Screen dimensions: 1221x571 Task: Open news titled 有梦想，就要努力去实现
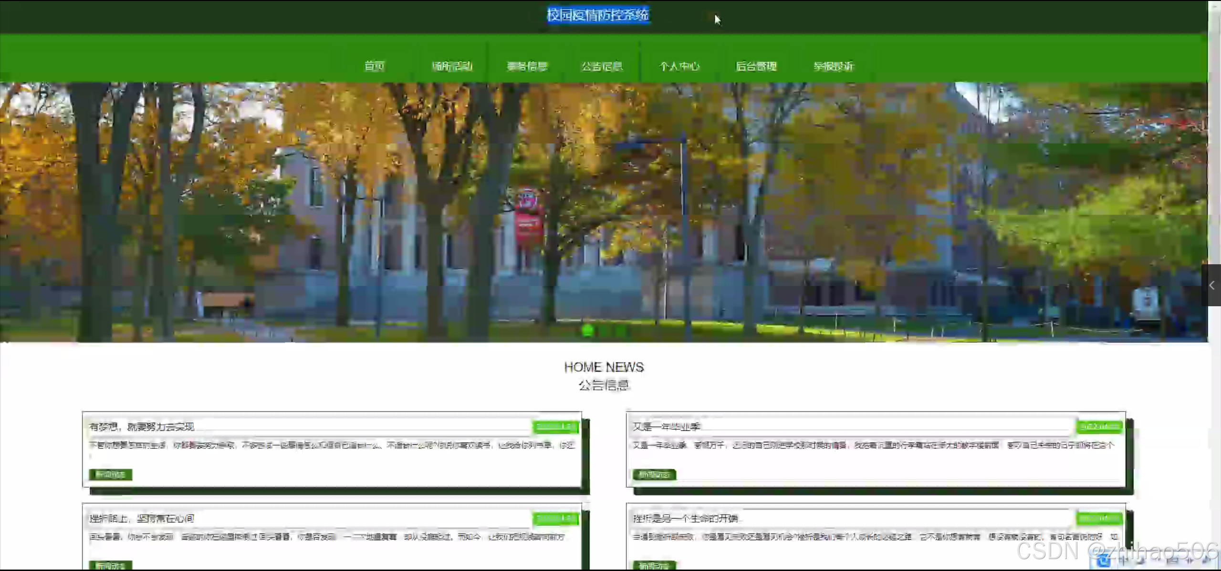(142, 426)
